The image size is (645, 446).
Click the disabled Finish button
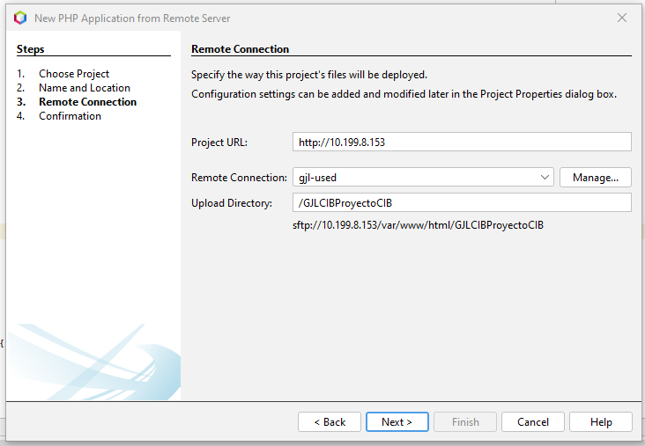[465, 422]
